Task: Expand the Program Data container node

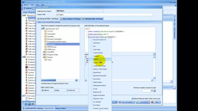Action: [44, 55]
